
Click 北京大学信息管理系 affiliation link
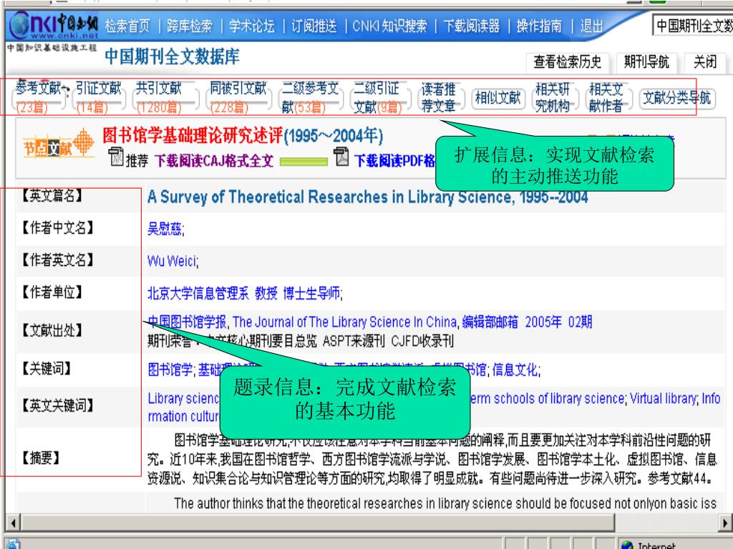(x=198, y=293)
